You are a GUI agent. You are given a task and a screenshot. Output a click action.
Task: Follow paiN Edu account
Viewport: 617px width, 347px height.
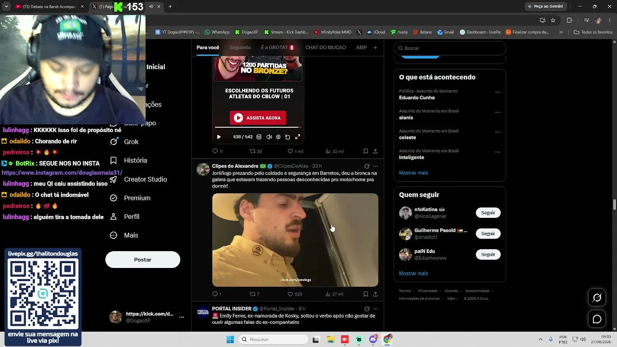click(488, 254)
